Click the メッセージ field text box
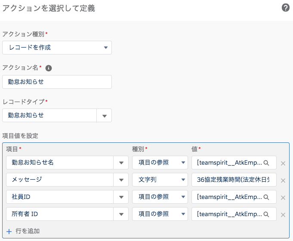 [60, 180]
